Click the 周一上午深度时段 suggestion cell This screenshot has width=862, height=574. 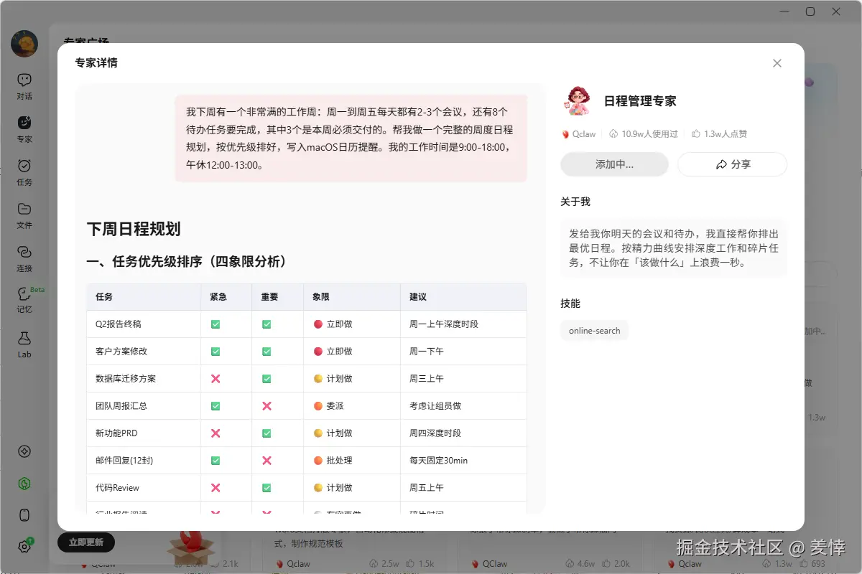tap(464, 324)
